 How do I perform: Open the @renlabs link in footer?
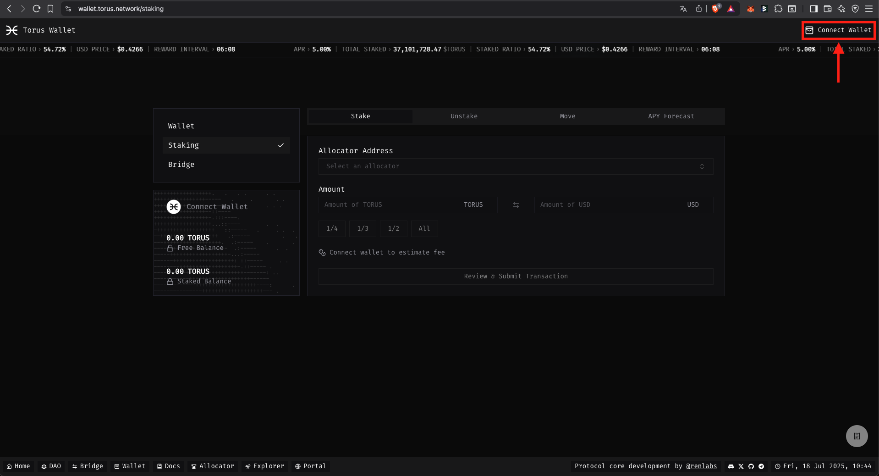[x=701, y=466]
